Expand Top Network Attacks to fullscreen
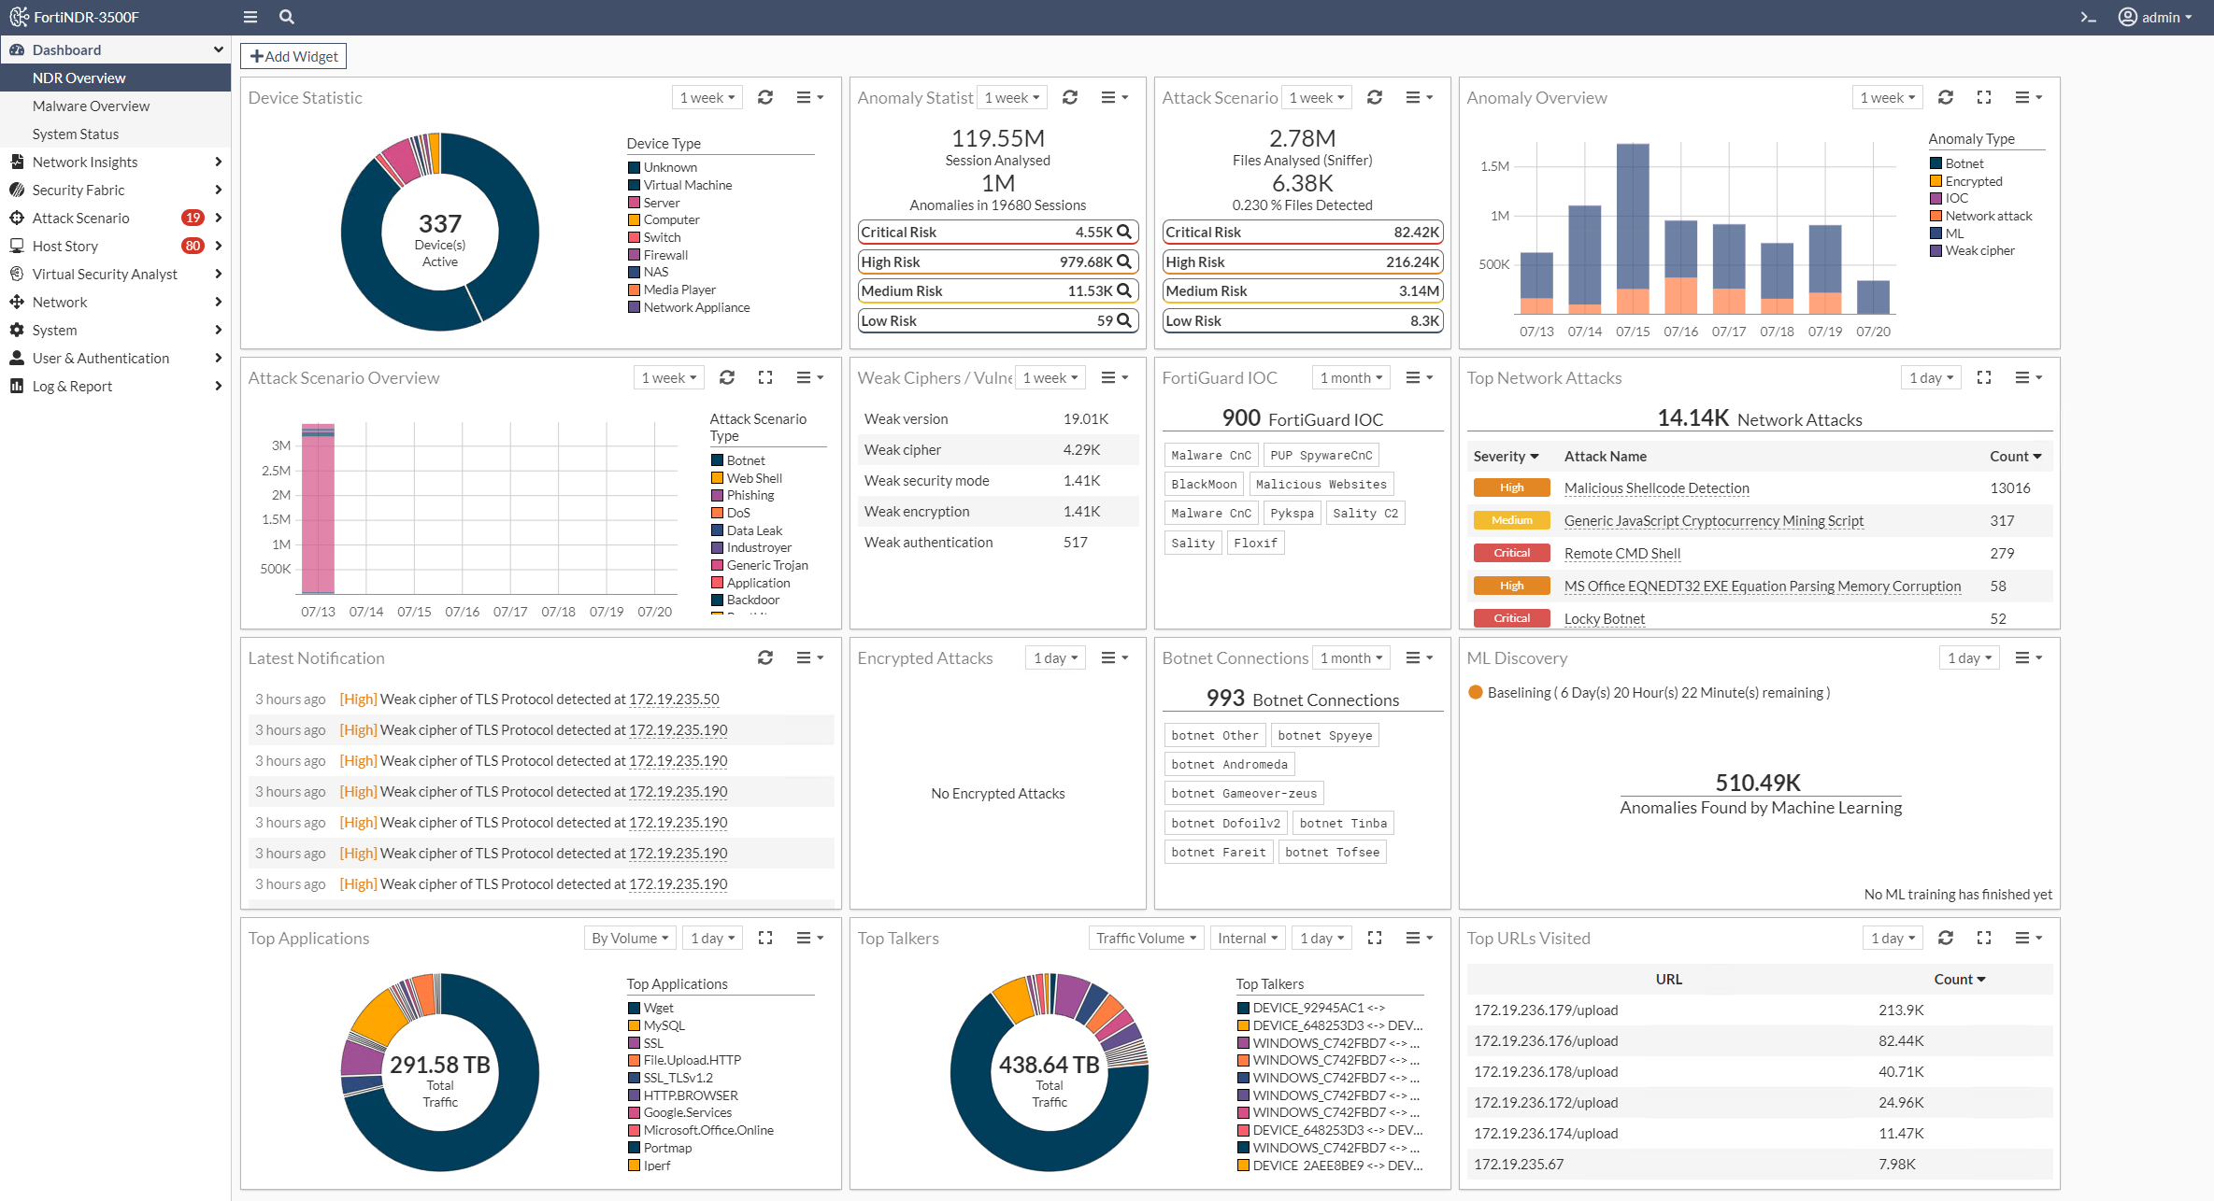Image resolution: width=2214 pixels, height=1201 pixels. point(1984,377)
